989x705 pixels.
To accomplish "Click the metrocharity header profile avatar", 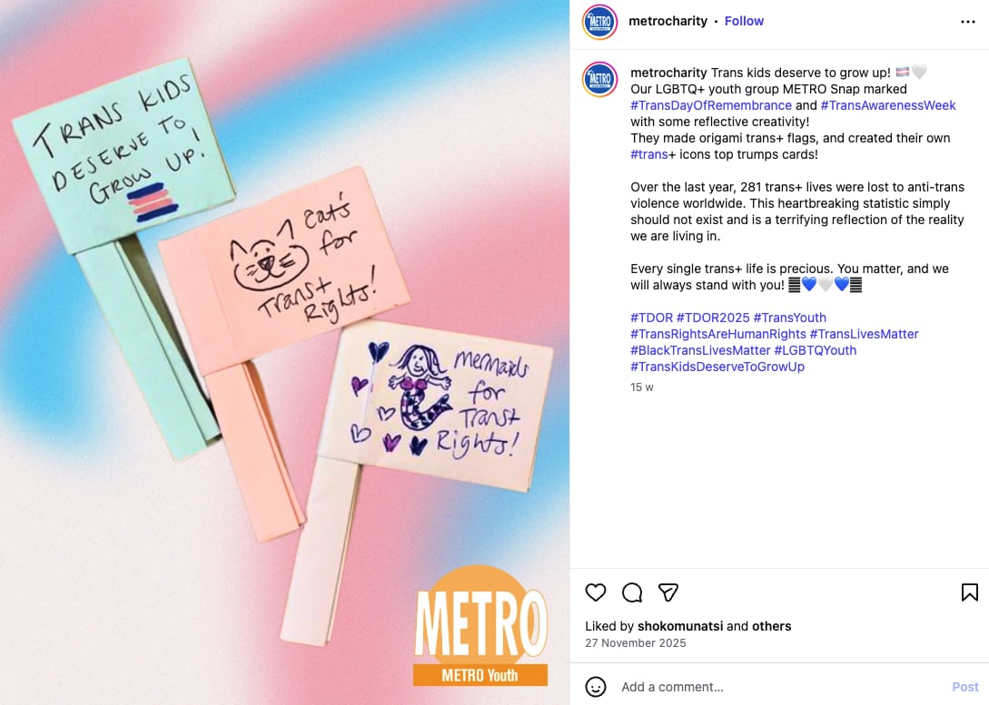I will (599, 22).
